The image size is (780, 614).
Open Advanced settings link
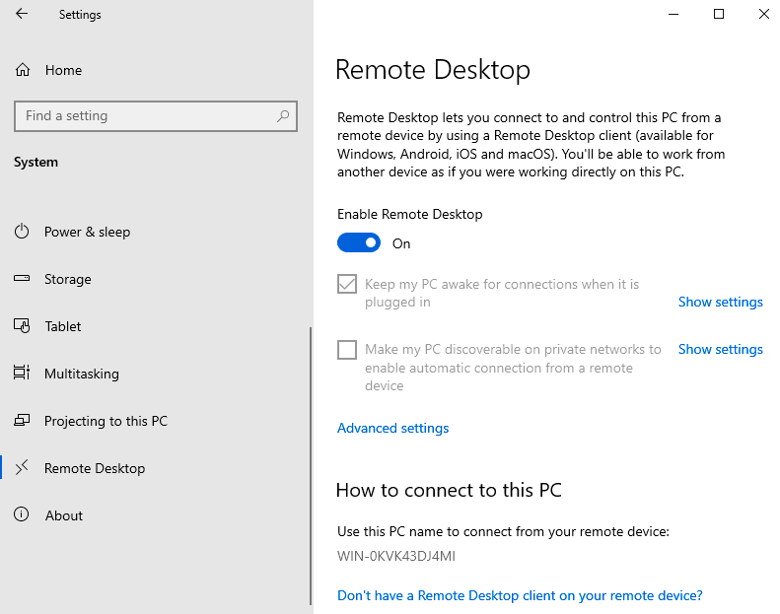click(x=393, y=428)
